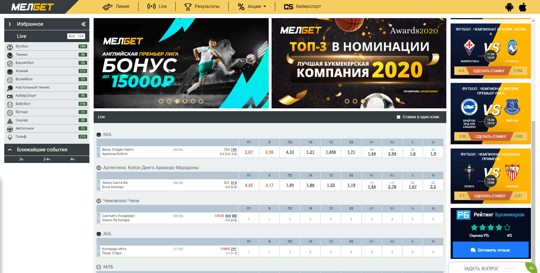Screen dimensions: 540x273
Task: Select the Basketball icon in sidebar
Action: coord(10,63)
